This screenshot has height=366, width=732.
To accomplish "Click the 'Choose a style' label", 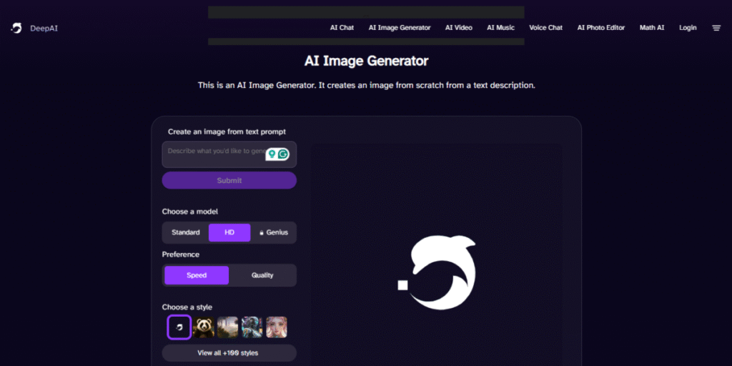I will coord(187,307).
